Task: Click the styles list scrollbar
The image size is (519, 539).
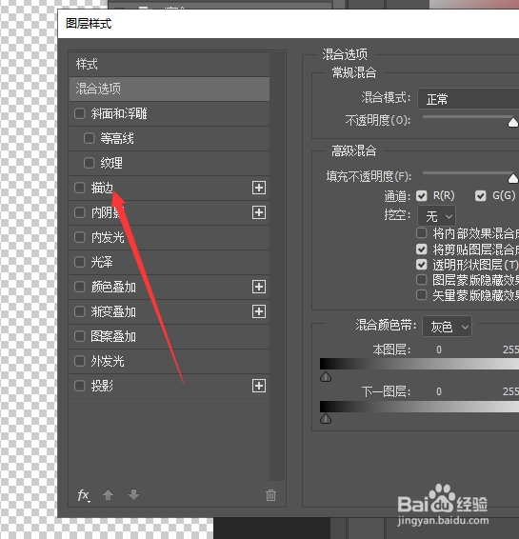Action: tap(277, 266)
